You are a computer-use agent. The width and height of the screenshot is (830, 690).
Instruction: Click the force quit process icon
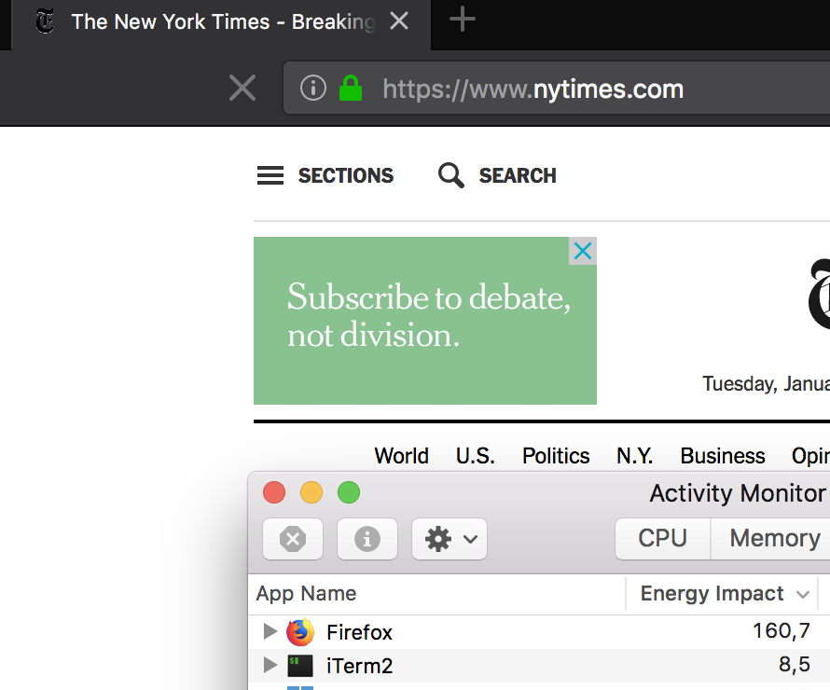click(x=293, y=539)
